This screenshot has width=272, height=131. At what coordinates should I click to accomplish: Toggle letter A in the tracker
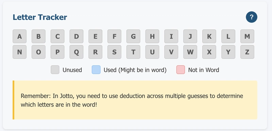click(20, 36)
